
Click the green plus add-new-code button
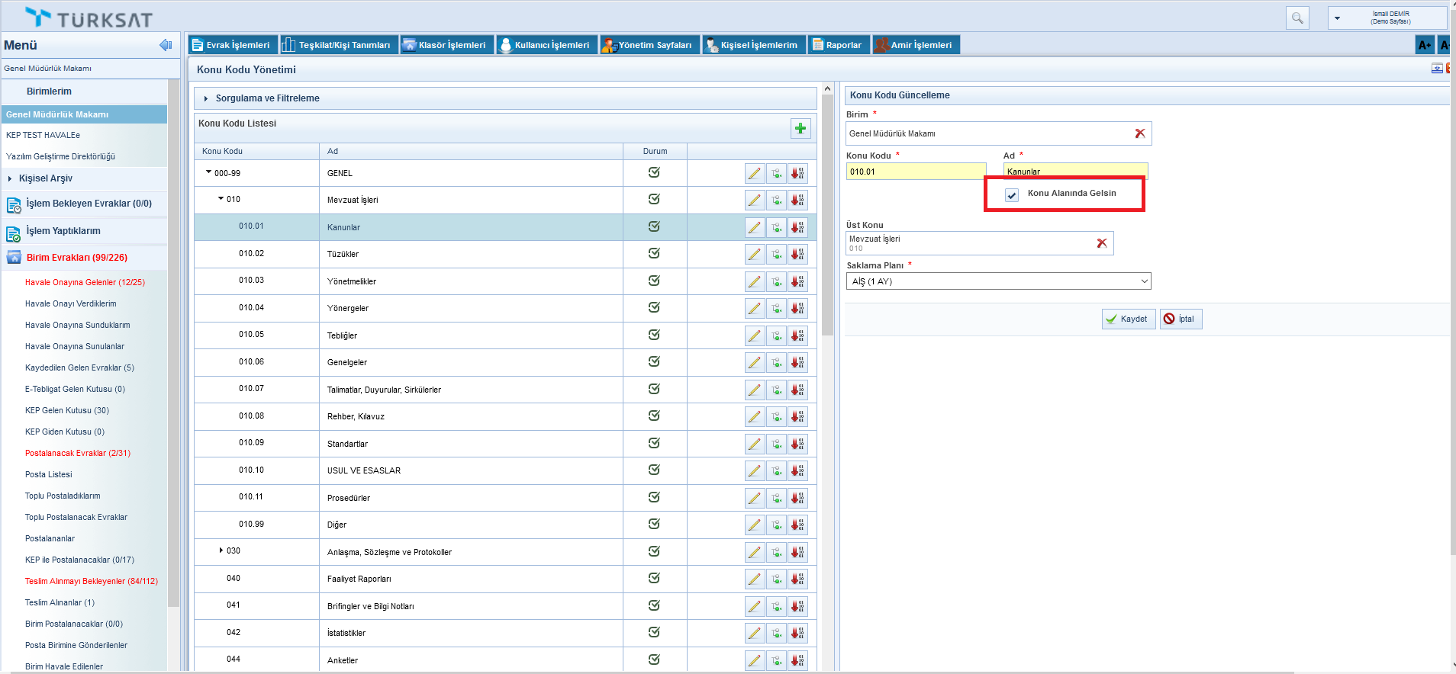click(x=800, y=129)
